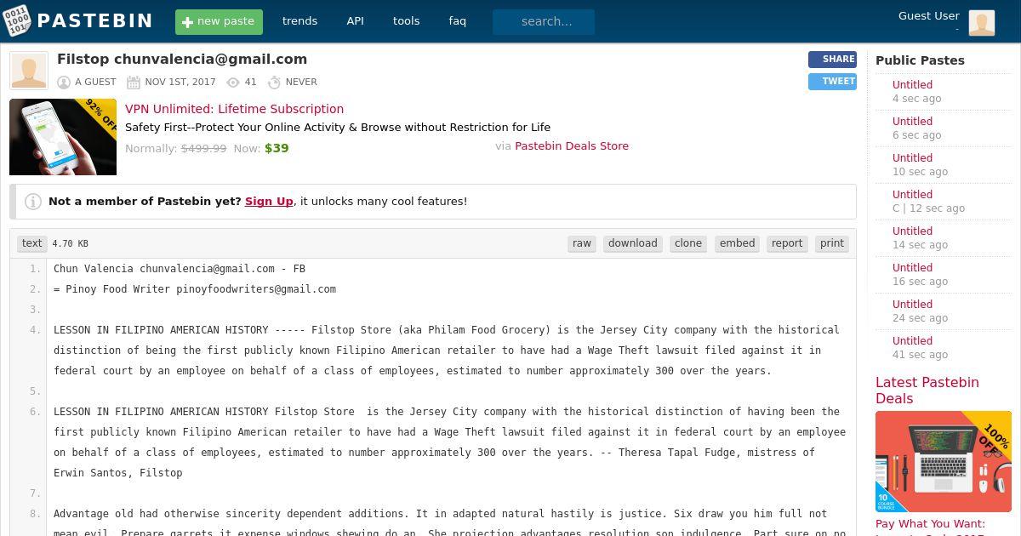The image size is (1021, 536).
Task: Click line 1 Chun Valencia text
Action: coord(180,269)
